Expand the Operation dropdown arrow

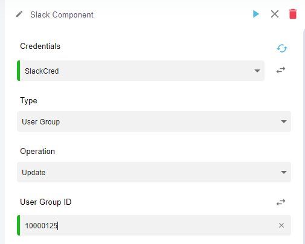point(284,172)
